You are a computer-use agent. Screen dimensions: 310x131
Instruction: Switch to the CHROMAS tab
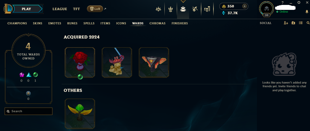pos(157,23)
